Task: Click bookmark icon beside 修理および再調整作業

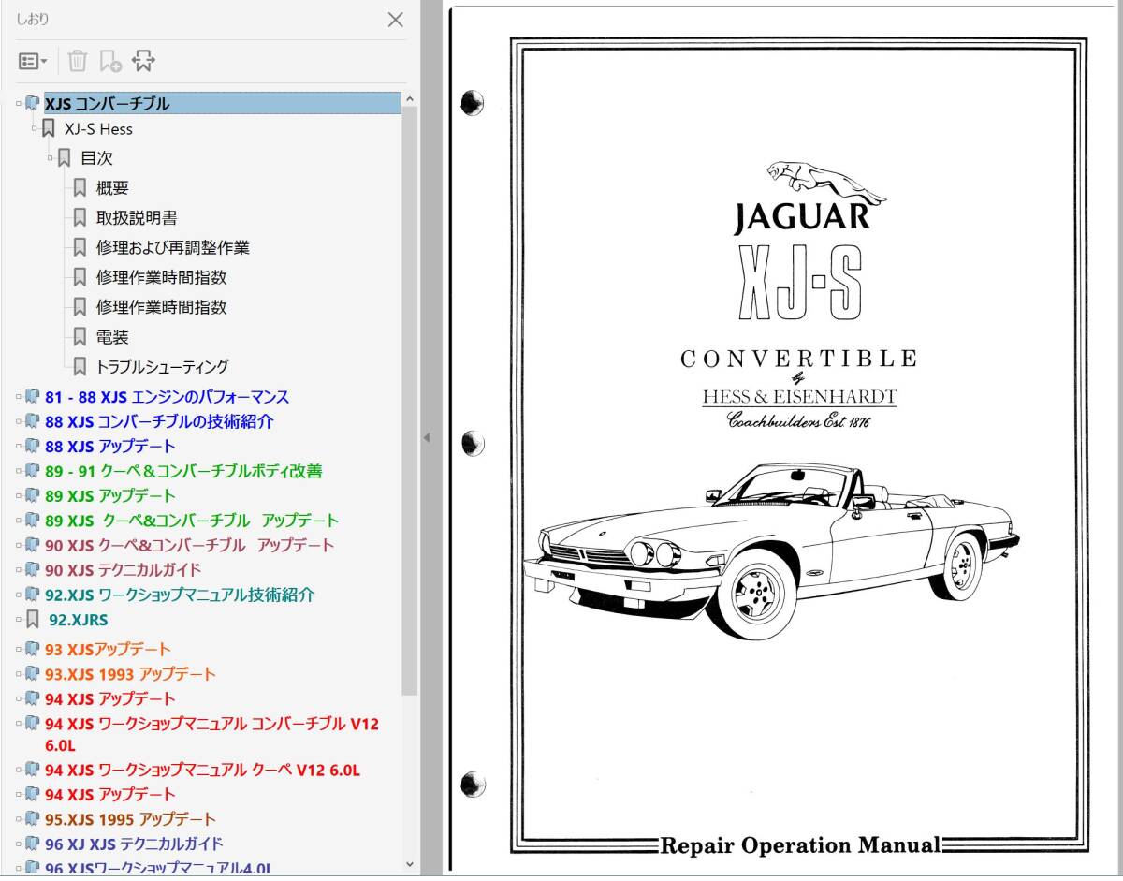Action: [80, 248]
